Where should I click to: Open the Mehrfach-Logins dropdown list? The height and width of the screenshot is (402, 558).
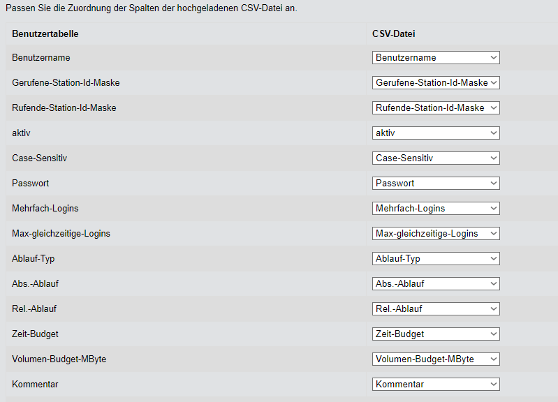pos(436,209)
